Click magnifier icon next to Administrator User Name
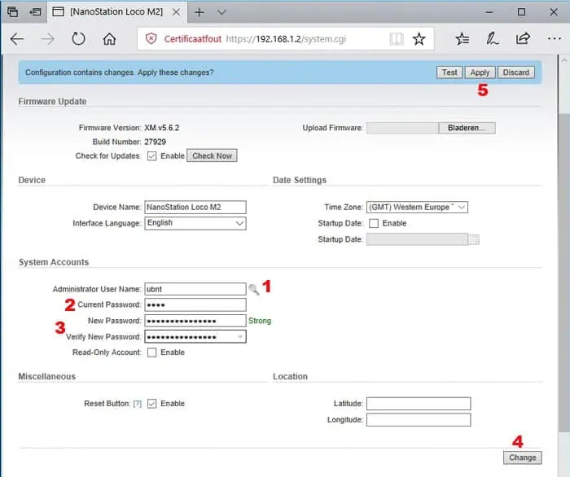 point(254,288)
